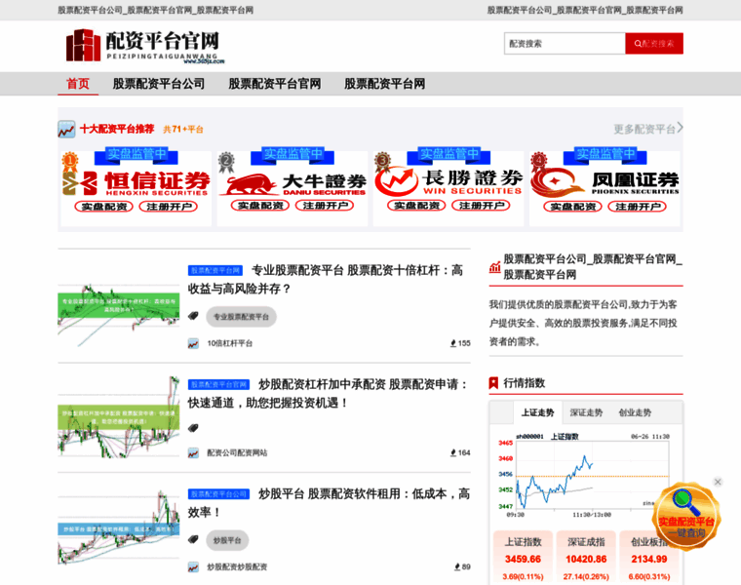The width and height of the screenshot is (741, 585).
Task: Click the 配资公司配资网站 source link
Action: (237, 453)
